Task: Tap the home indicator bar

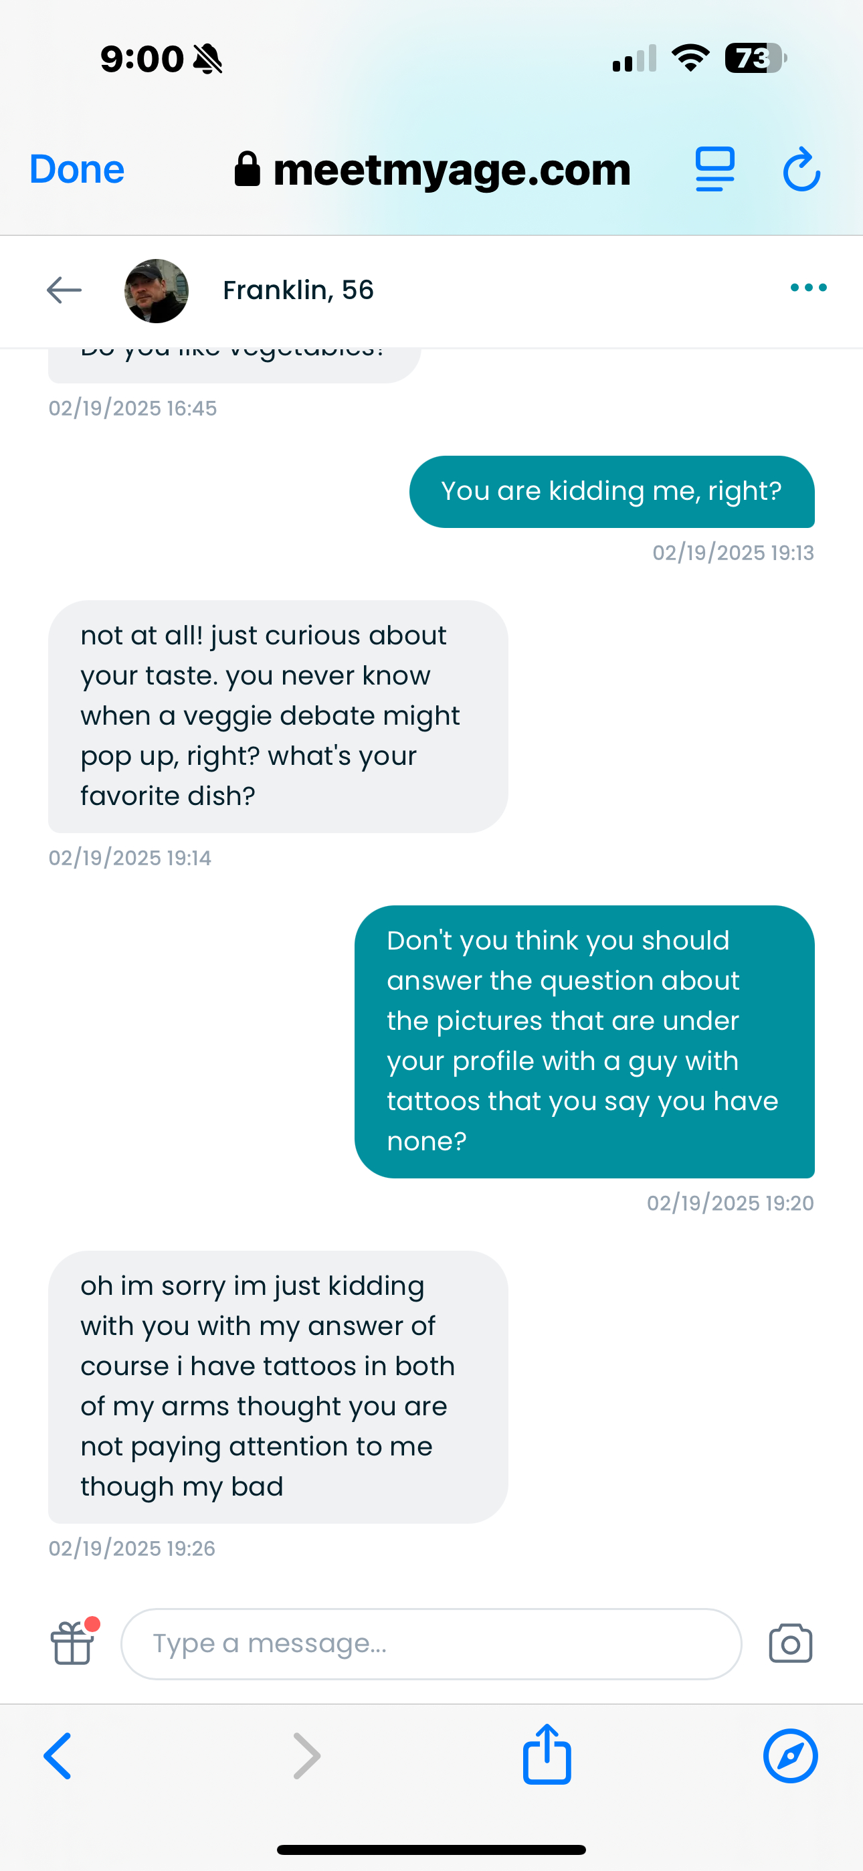Action: [431, 1849]
